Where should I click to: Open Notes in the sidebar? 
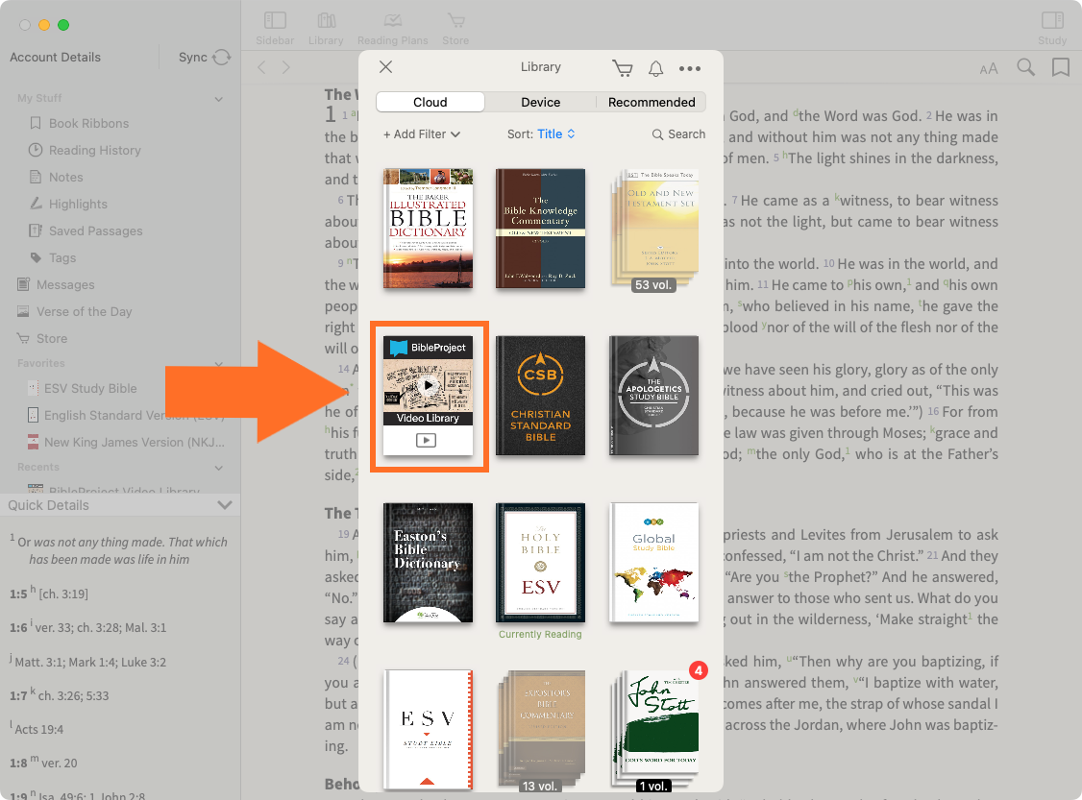(x=65, y=178)
